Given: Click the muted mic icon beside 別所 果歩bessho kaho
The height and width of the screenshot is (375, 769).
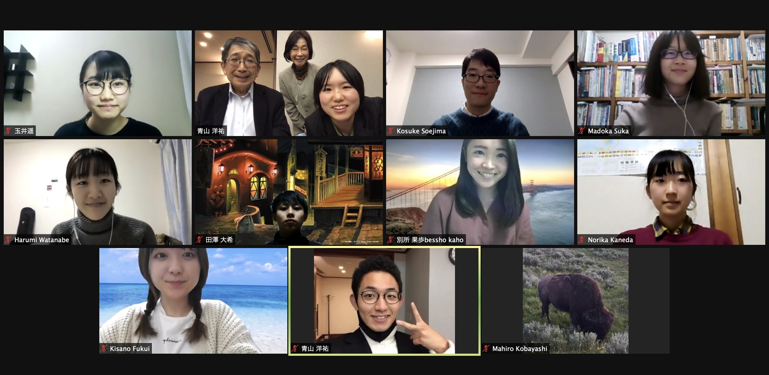Looking at the screenshot, I should click(x=390, y=240).
